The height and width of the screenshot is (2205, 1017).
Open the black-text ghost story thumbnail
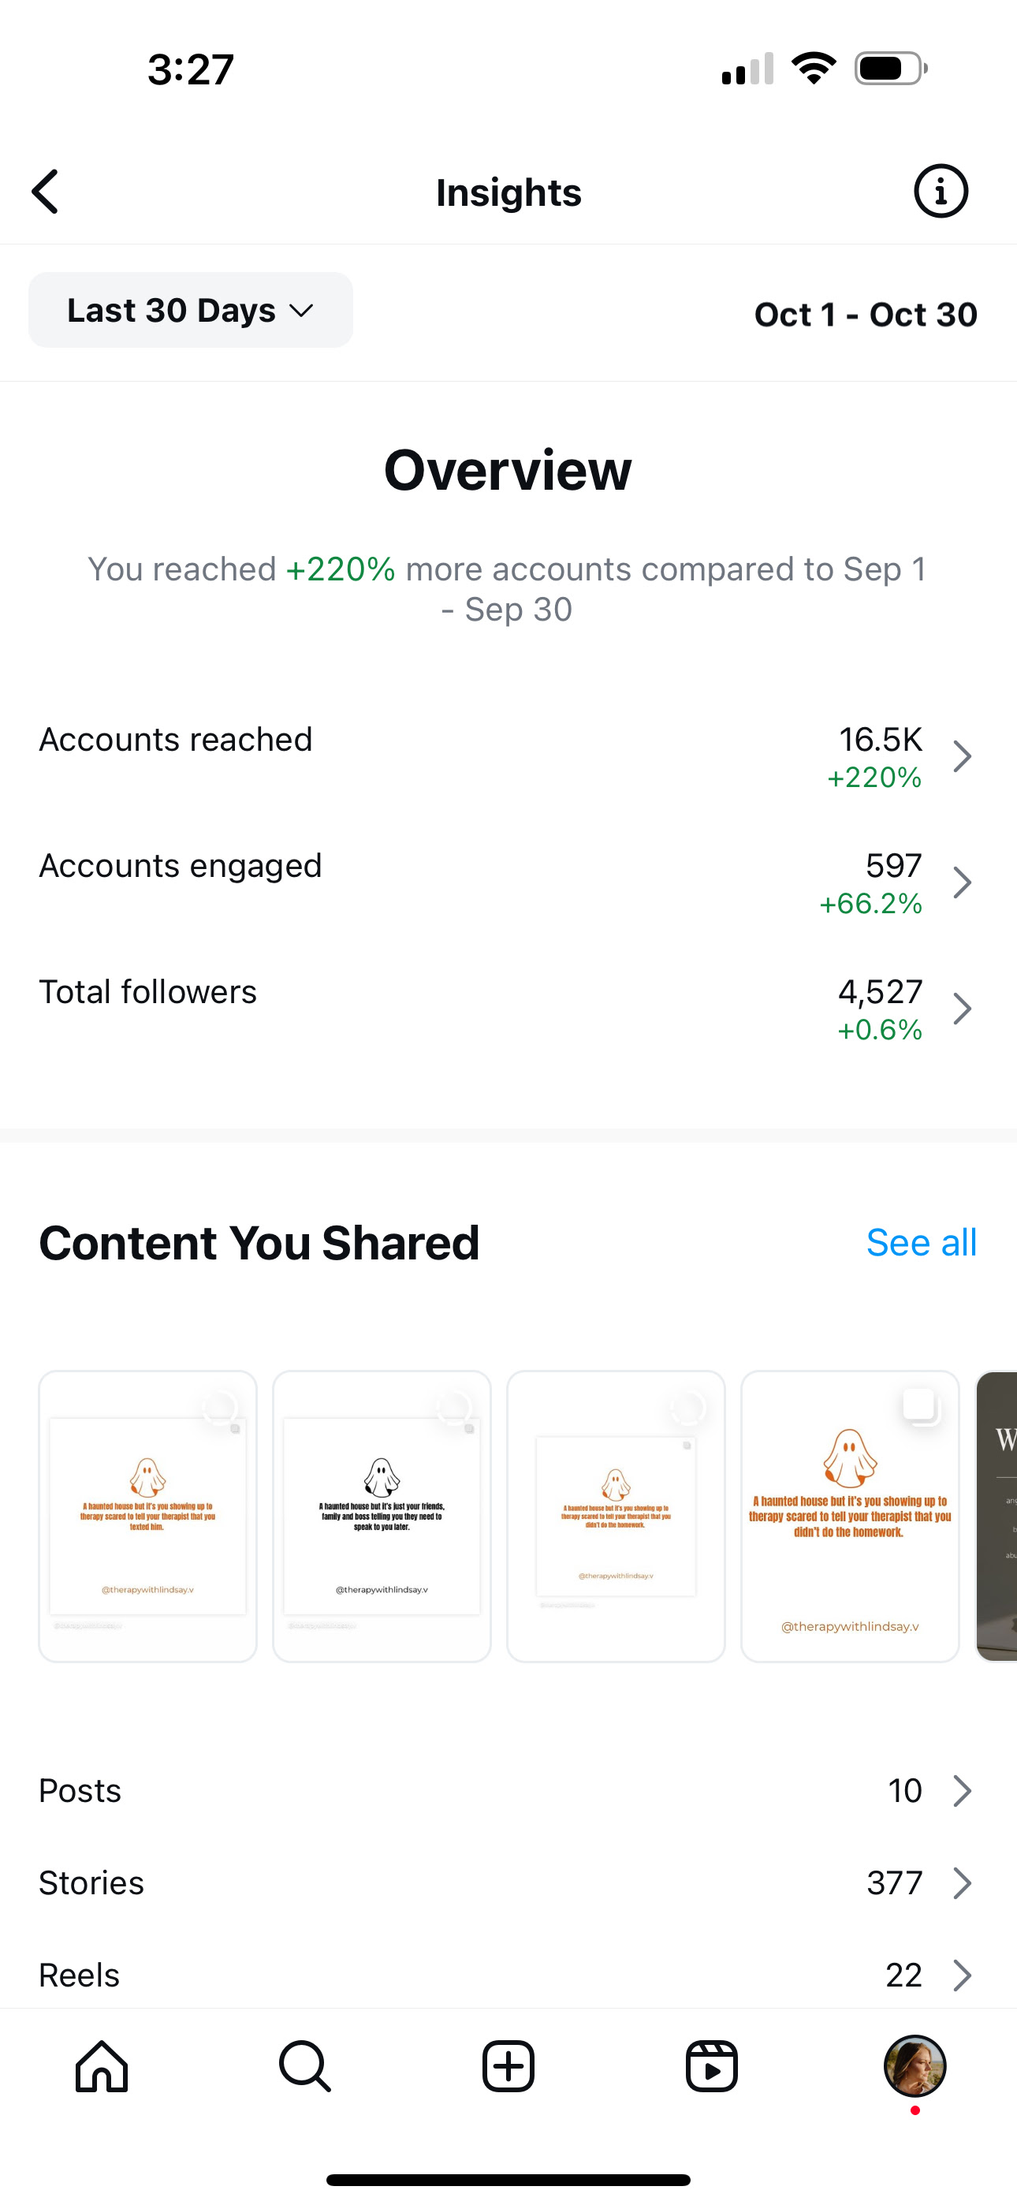[382, 1516]
